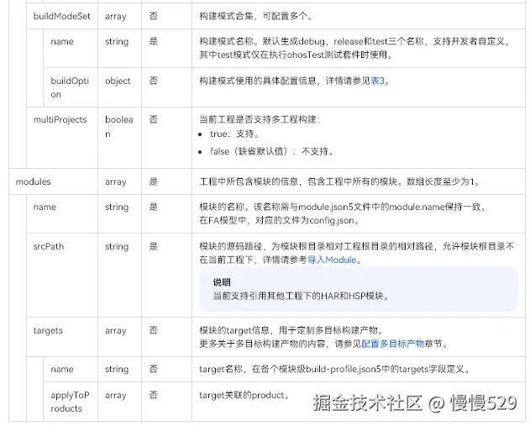
Task: Click the string type in srcPath row
Action: click(x=117, y=246)
